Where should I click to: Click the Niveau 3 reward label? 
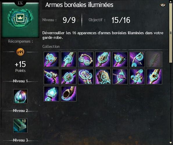(20, 140)
